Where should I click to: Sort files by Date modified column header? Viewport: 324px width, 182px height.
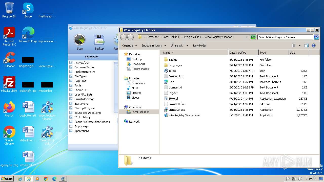coord(243,53)
